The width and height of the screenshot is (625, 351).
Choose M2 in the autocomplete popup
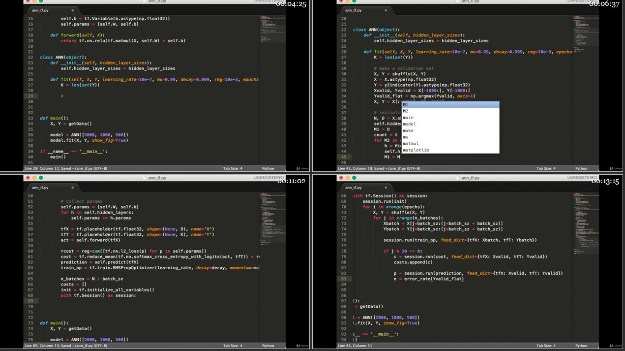450,111
